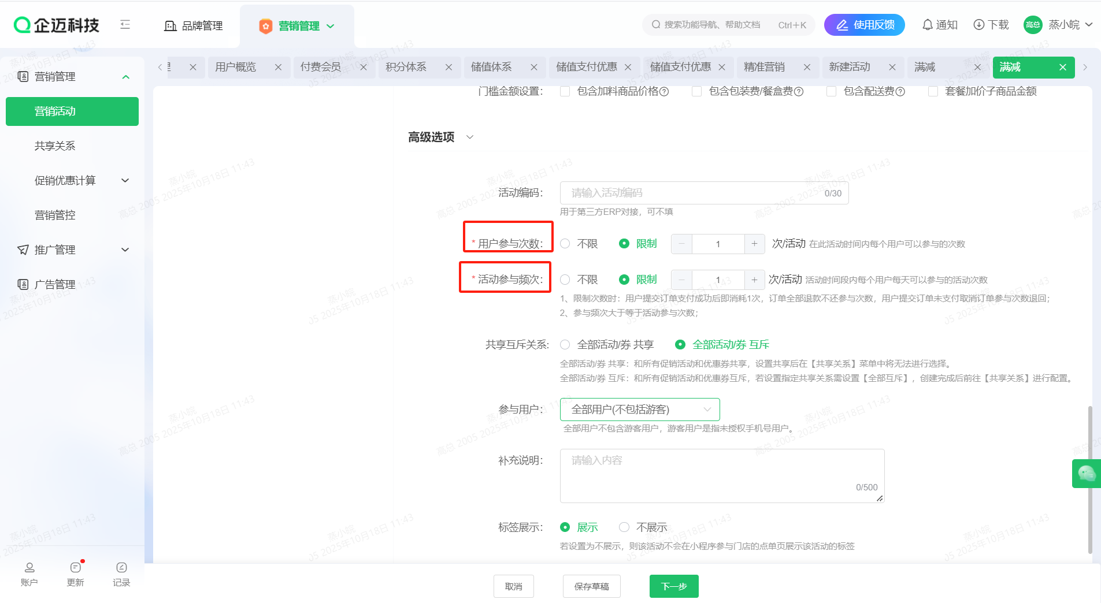Select 不限 for 用户参与次数
This screenshot has height=603, width=1101.
pyautogui.click(x=565, y=244)
